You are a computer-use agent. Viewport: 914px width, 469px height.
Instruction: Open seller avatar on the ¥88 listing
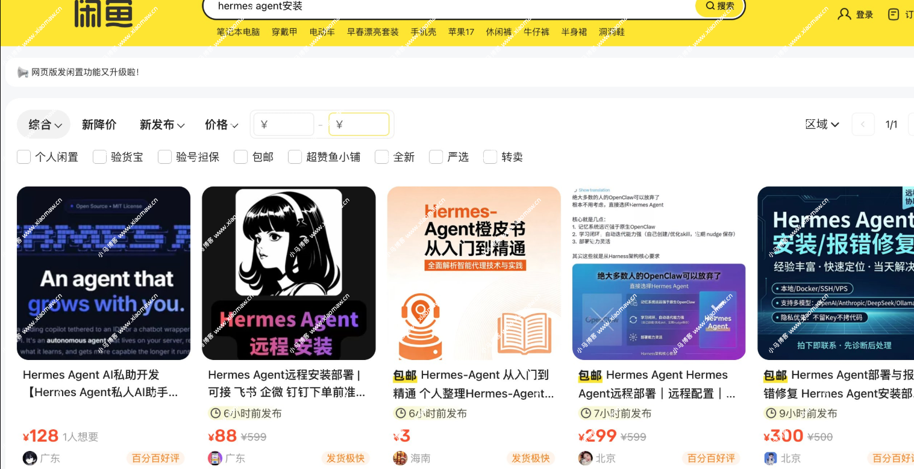coord(215,458)
